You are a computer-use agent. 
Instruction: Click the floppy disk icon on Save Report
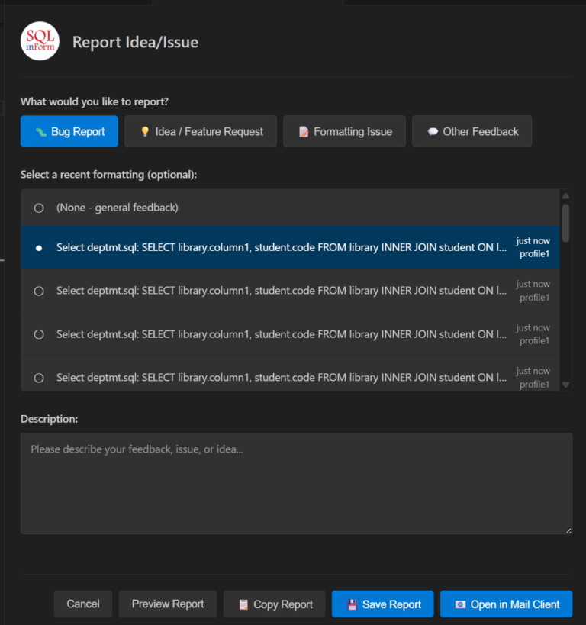[352, 604]
